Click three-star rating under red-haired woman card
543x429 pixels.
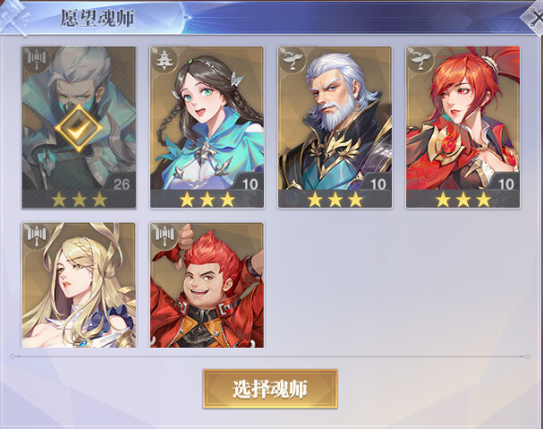(x=463, y=199)
